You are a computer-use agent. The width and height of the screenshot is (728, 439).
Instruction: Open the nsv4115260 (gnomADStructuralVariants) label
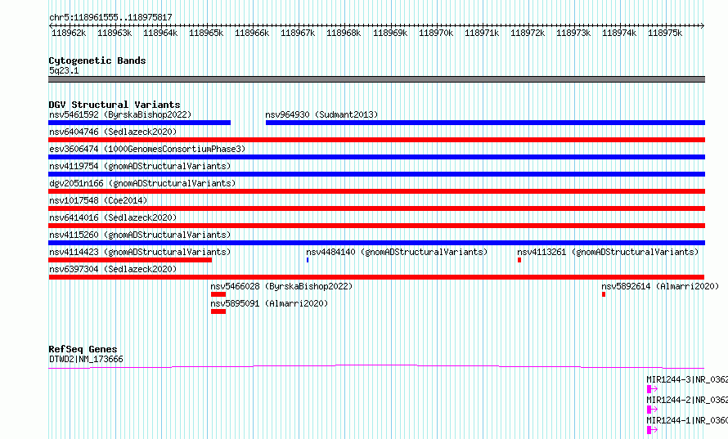pos(140,235)
